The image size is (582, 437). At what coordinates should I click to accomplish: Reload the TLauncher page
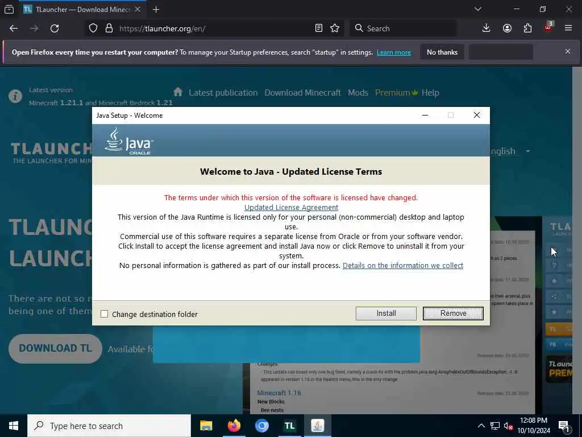click(55, 28)
